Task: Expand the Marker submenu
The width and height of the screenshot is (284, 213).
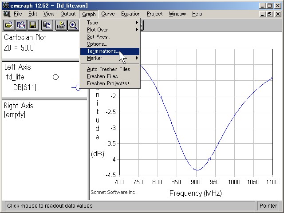Action: tap(110, 58)
